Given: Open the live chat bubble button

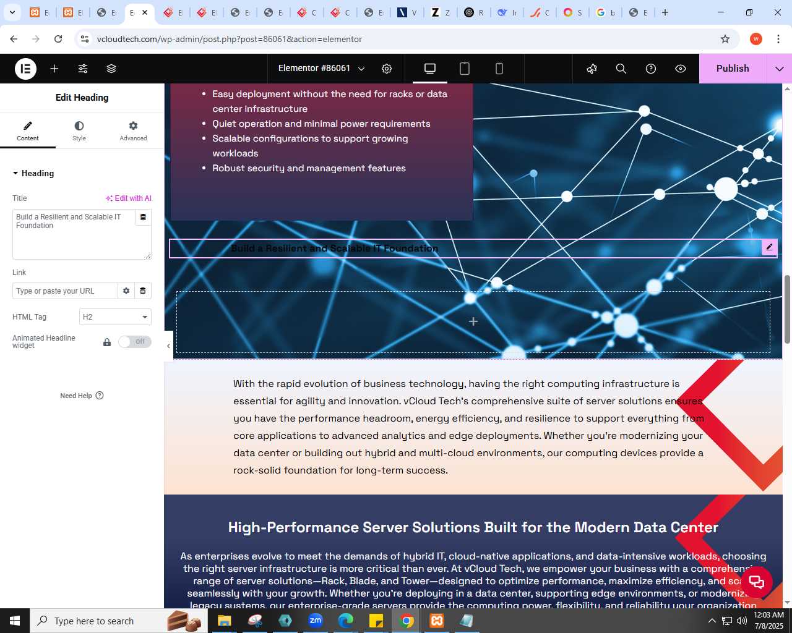Looking at the screenshot, I should [x=756, y=582].
